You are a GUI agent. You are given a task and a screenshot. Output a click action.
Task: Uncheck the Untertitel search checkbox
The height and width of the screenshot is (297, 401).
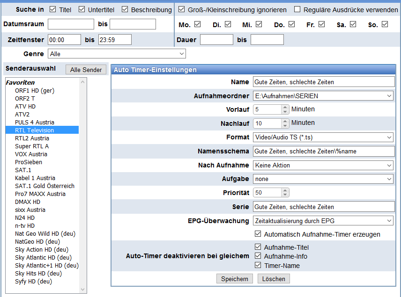click(x=82, y=9)
